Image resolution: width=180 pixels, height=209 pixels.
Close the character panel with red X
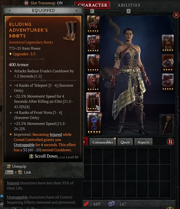coord(176,15)
